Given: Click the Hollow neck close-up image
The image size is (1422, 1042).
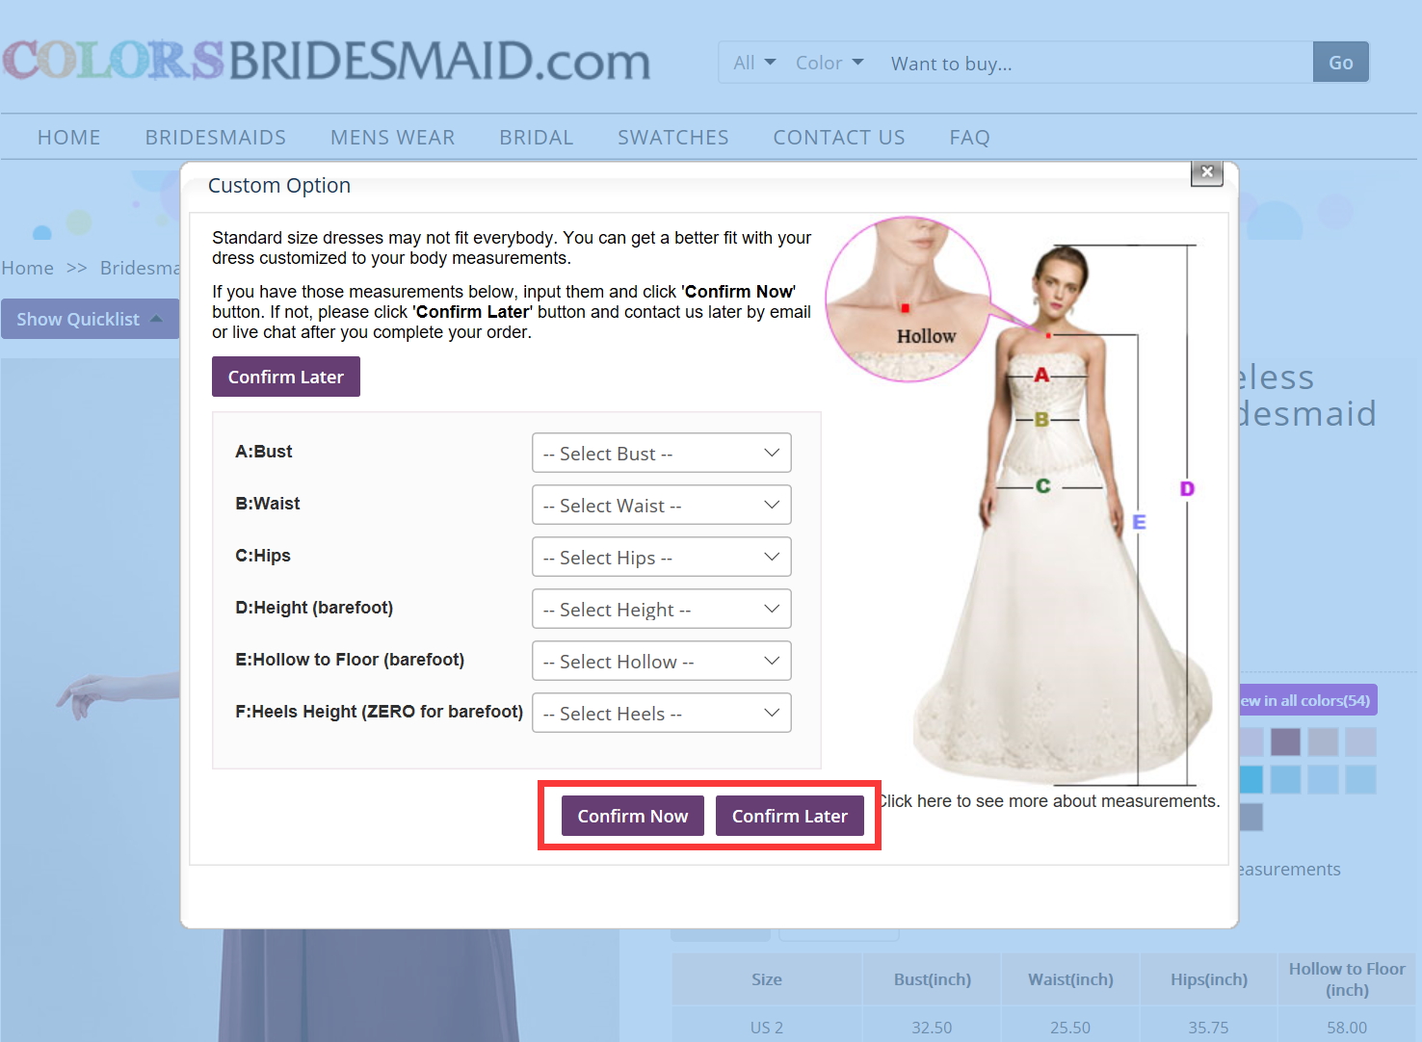Looking at the screenshot, I should click(x=908, y=299).
